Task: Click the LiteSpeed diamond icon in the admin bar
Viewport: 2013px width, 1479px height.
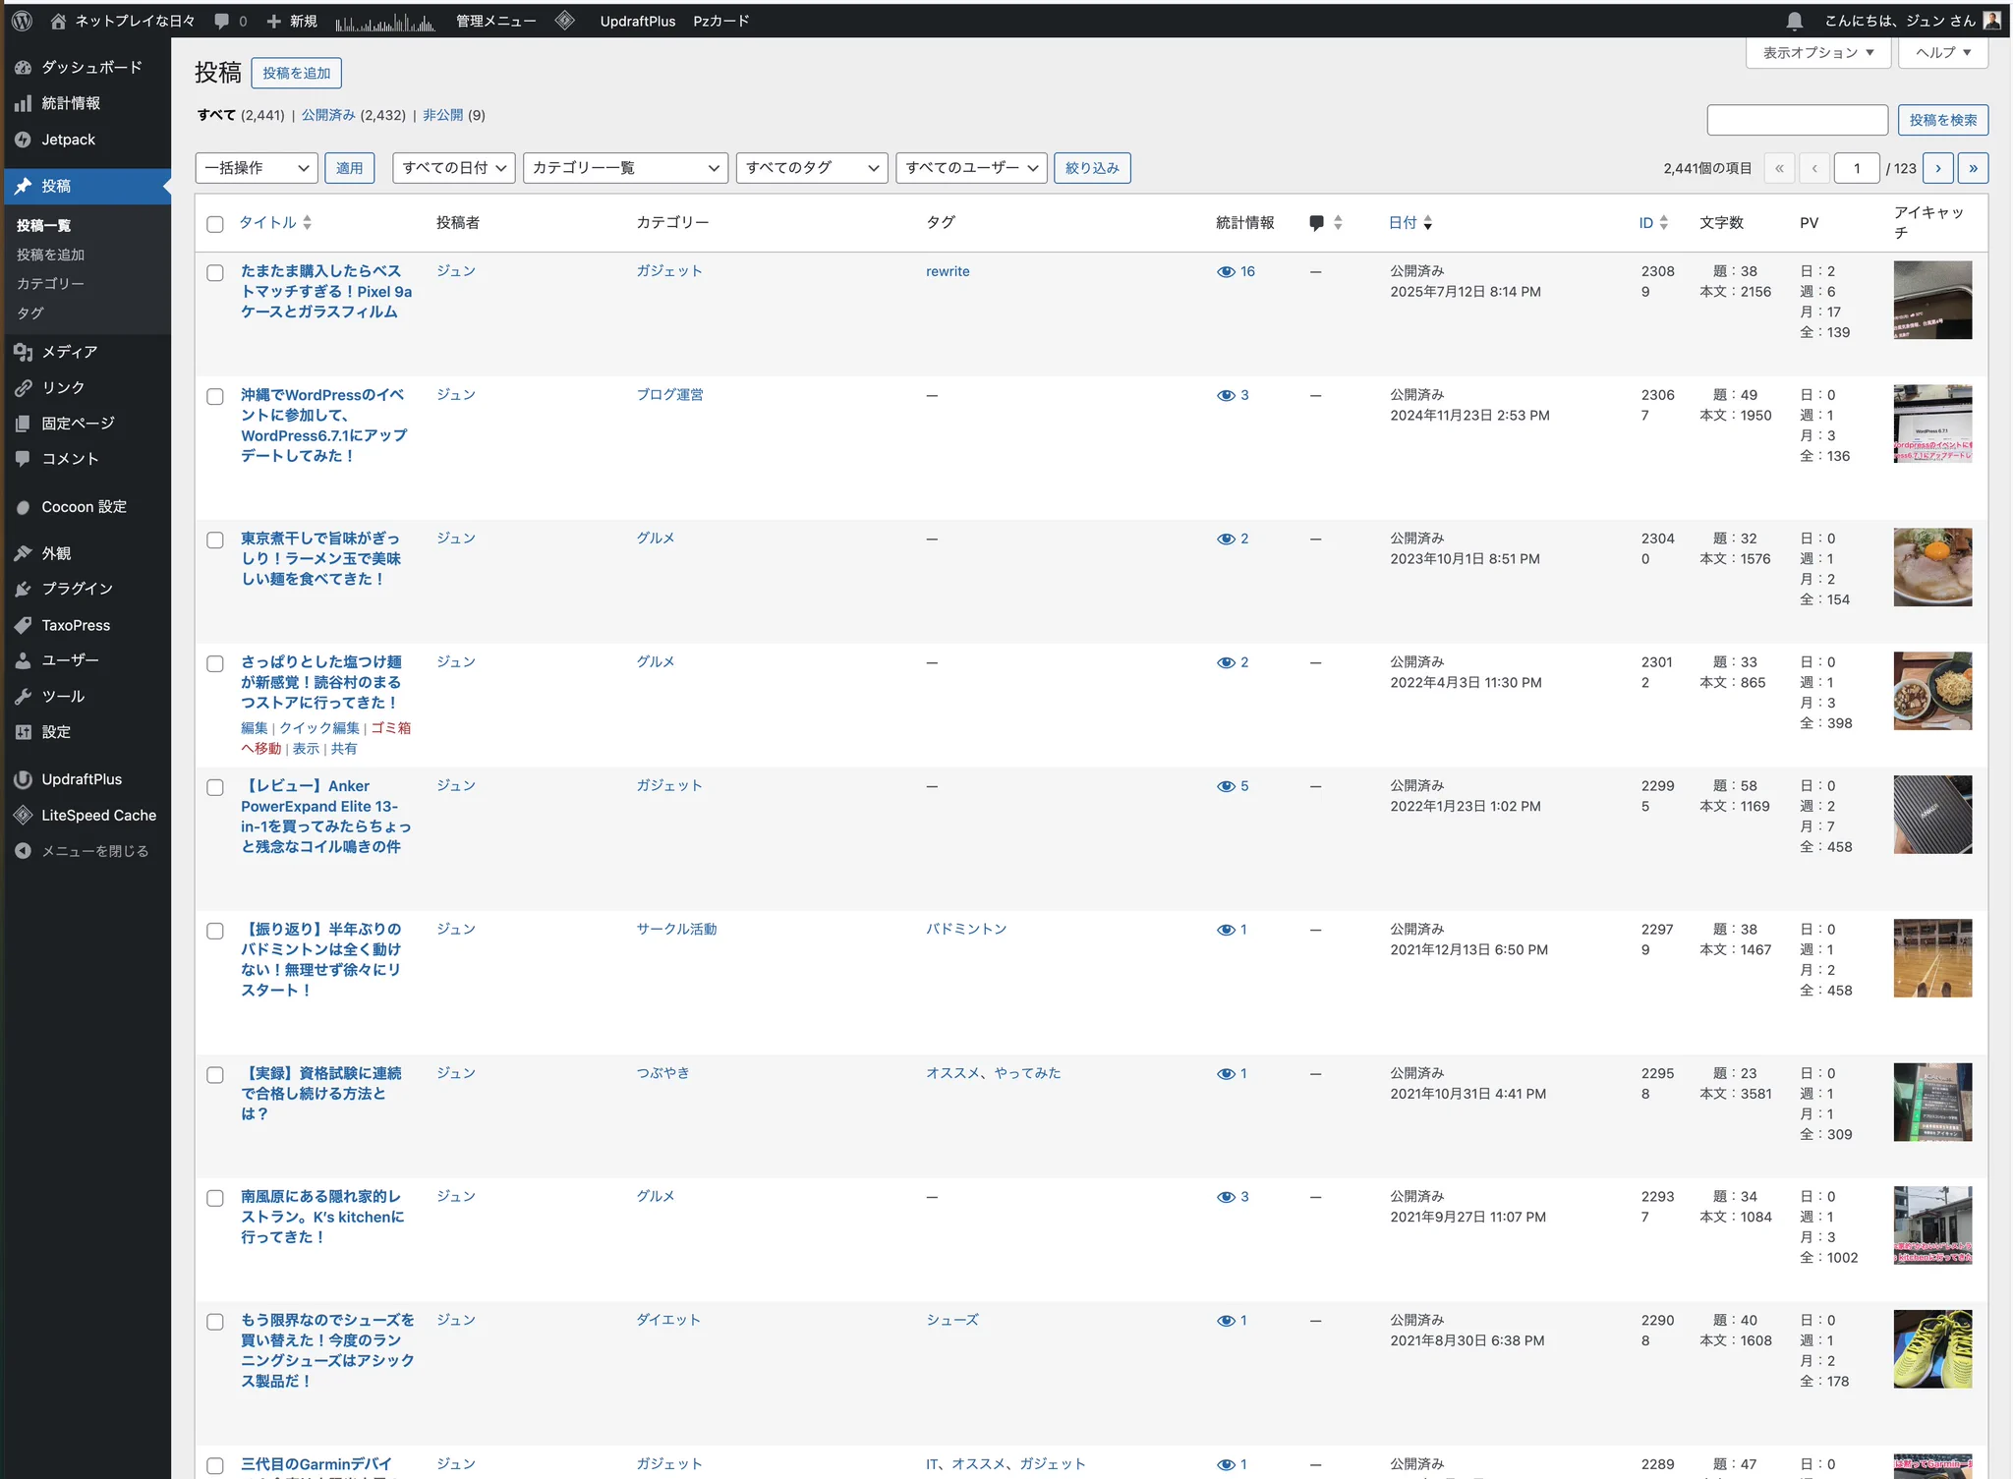Action: click(x=565, y=21)
